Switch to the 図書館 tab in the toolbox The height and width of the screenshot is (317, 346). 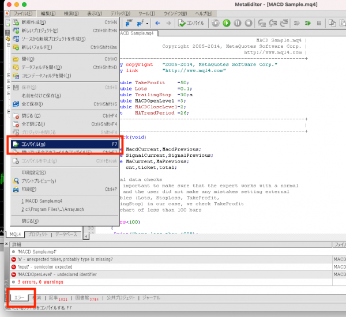click(x=86, y=298)
